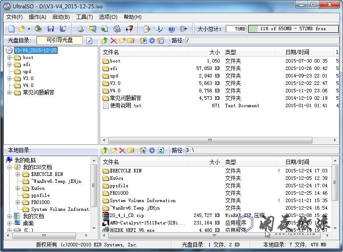343x252 pixels.
Task: Click the Save As icon
Action: point(63,29)
